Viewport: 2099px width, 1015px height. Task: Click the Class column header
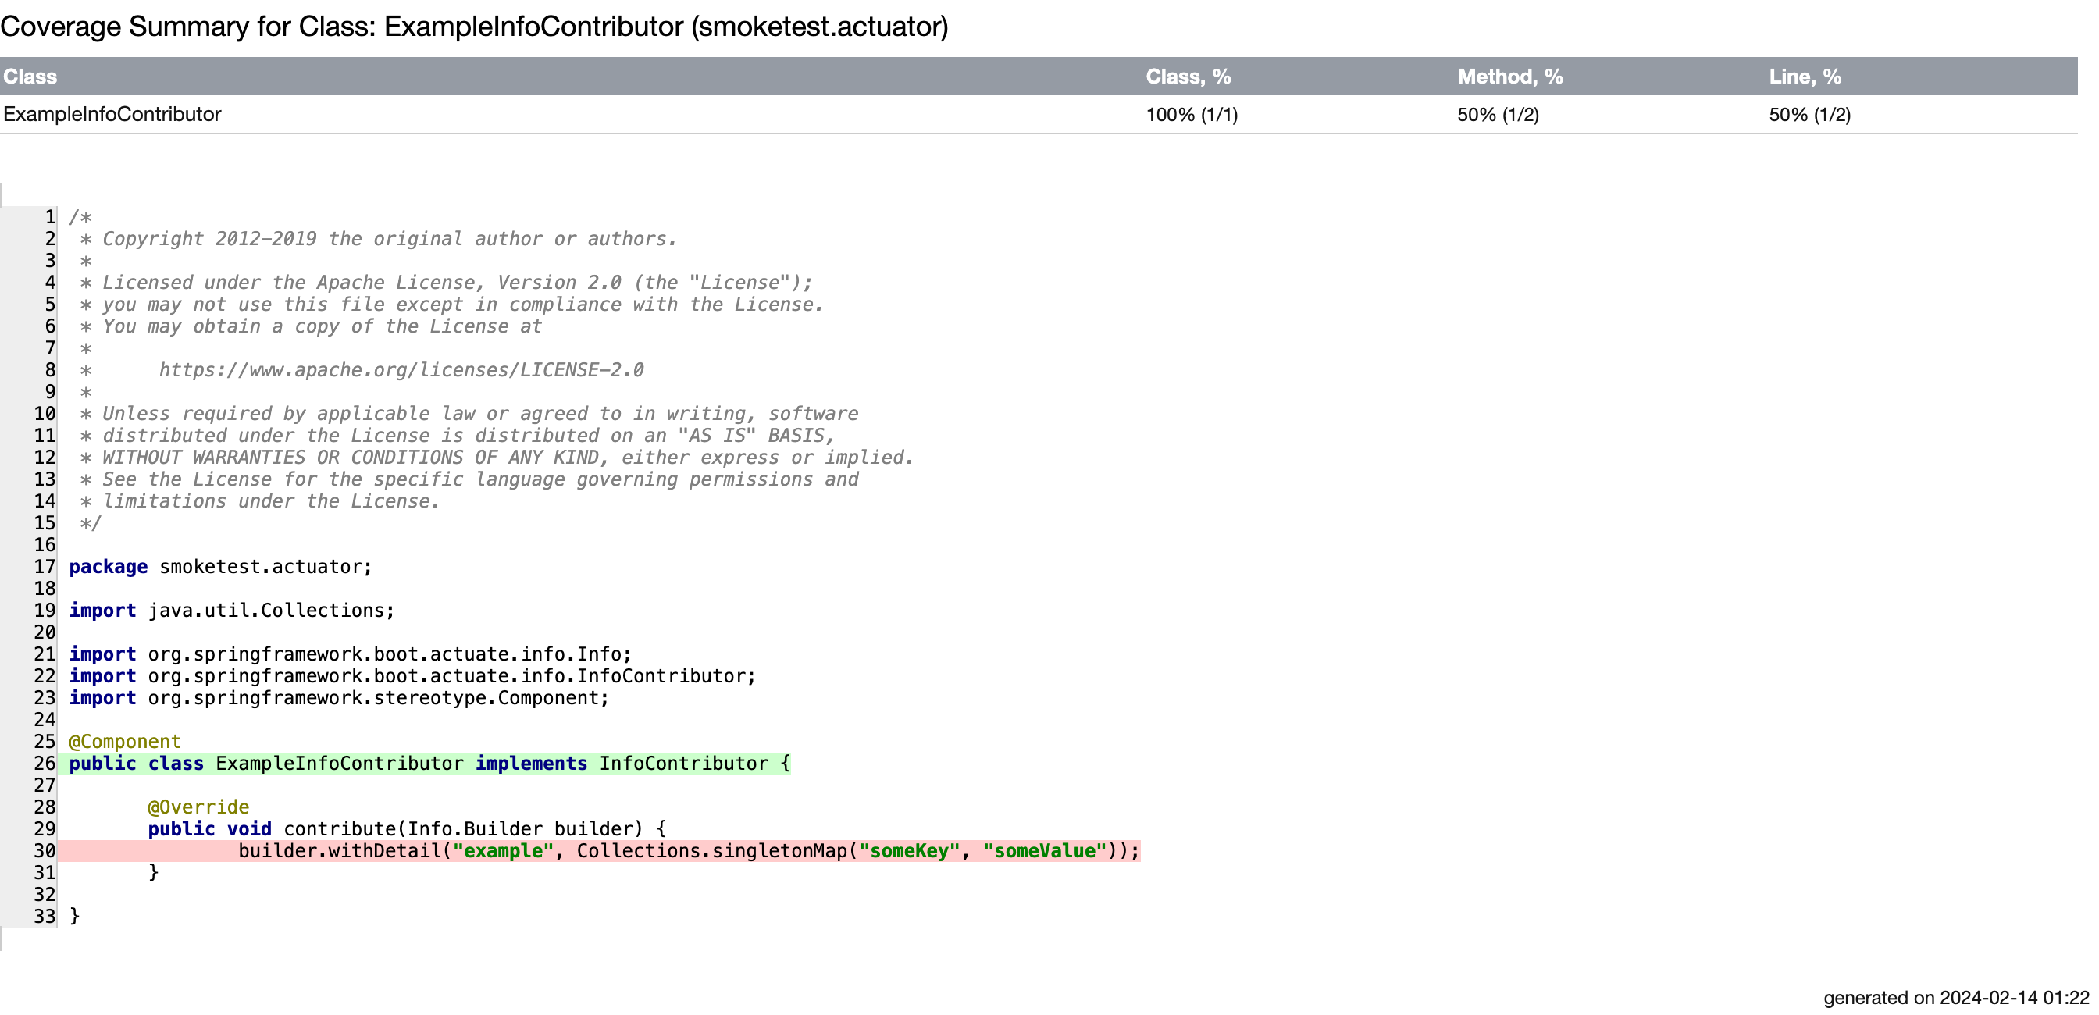[x=30, y=77]
